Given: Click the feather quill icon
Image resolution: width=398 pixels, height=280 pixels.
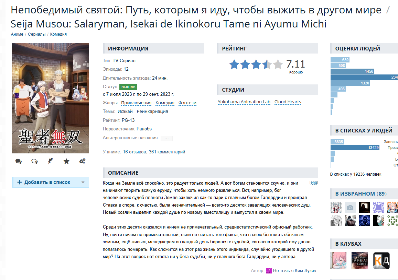Looking at the screenshot, I should [x=50, y=161].
